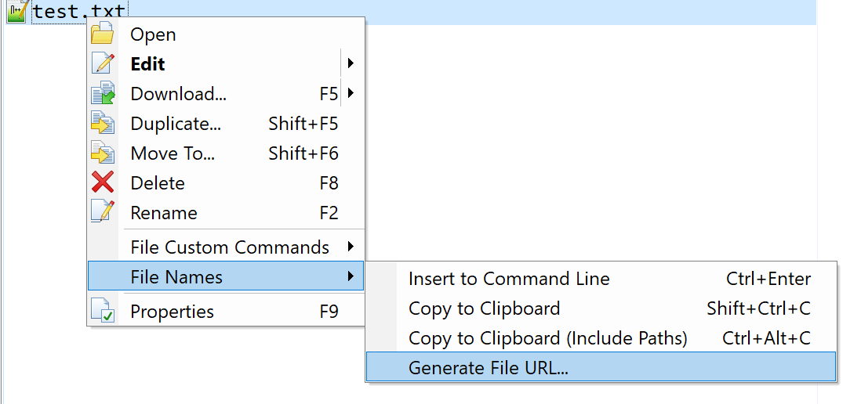Click the Download icon with green arrow
The width and height of the screenshot is (861, 404).
[x=103, y=93]
